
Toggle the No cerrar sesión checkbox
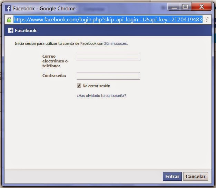(x=79, y=86)
